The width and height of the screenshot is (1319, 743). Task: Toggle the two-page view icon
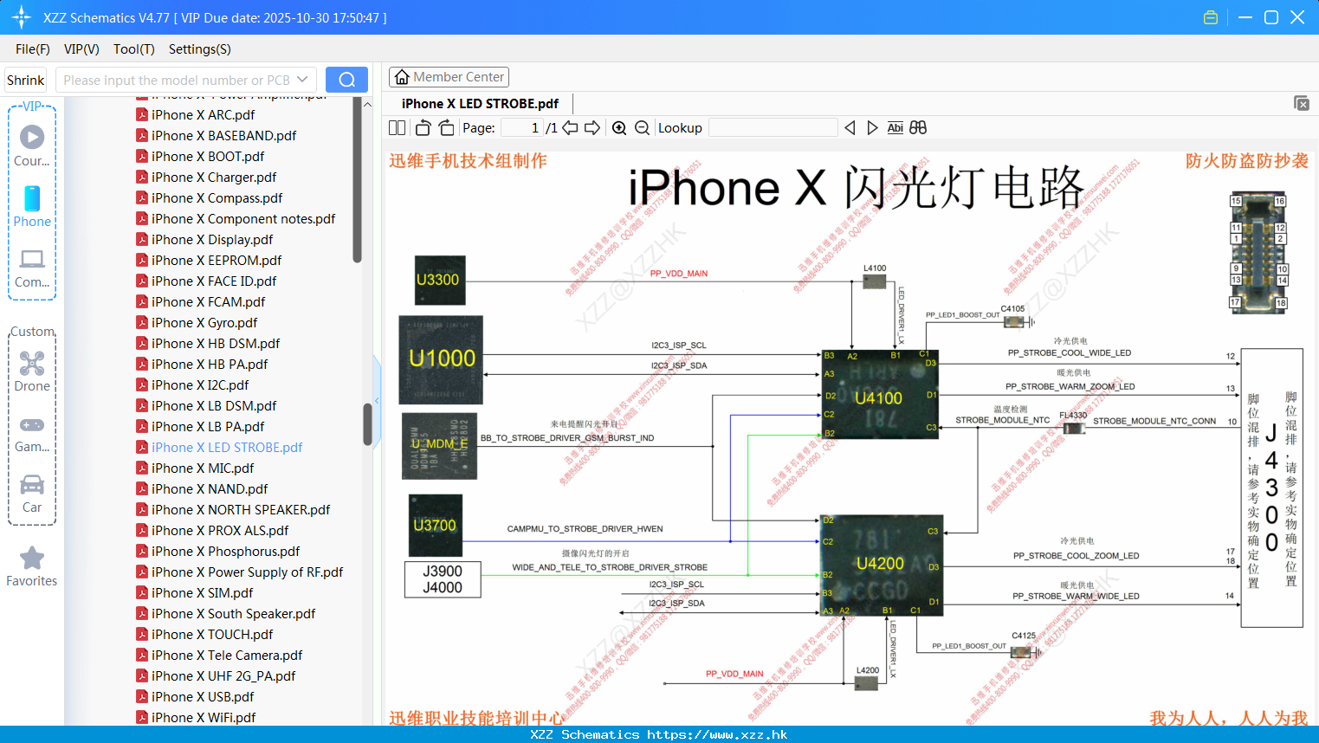pos(397,127)
